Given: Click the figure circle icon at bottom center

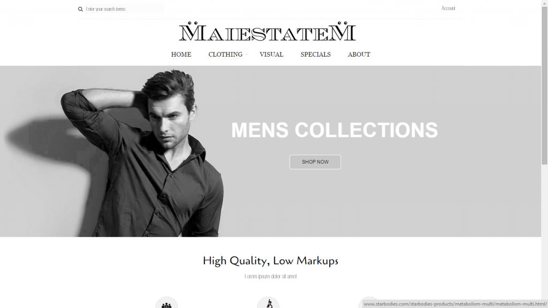Looking at the screenshot, I should click(268, 303).
